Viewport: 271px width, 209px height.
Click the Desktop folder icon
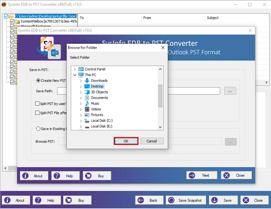coord(87,86)
